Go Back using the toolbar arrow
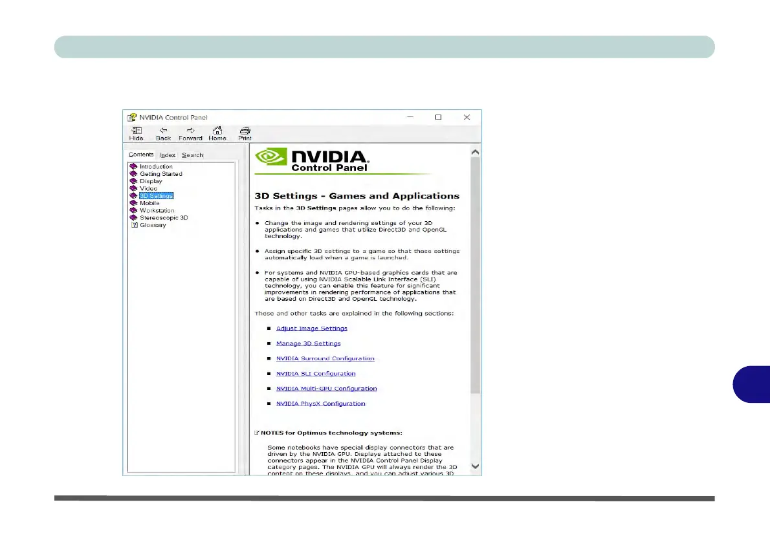 [164, 131]
